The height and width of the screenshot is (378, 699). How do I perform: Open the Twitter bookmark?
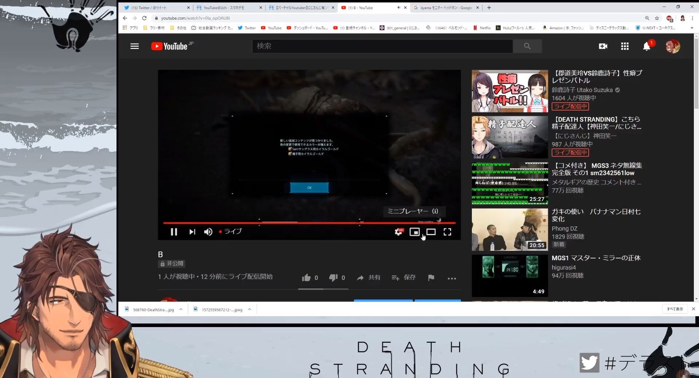(247, 28)
